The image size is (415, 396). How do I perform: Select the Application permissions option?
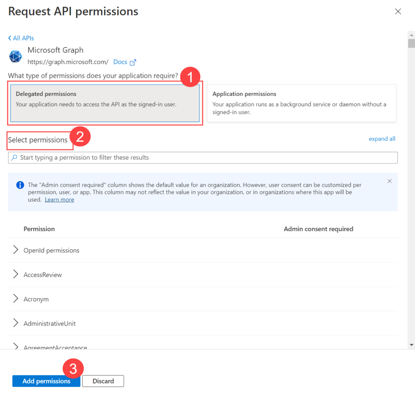[301, 102]
